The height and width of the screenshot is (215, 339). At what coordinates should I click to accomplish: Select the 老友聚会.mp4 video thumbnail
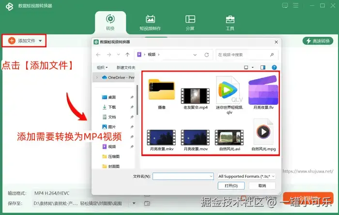(x=195, y=96)
